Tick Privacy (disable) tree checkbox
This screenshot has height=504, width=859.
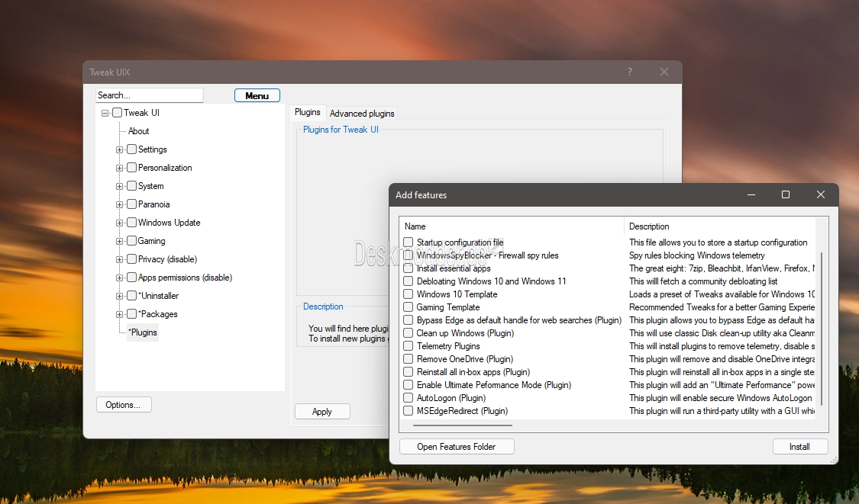(x=131, y=258)
